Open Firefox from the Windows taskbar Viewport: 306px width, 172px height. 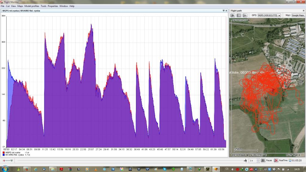[x=26, y=169]
